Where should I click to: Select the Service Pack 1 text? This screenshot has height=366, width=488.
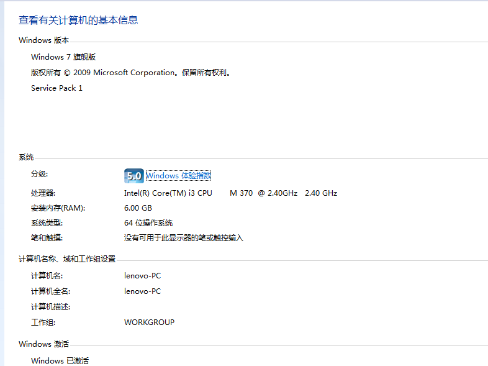pyautogui.click(x=56, y=88)
